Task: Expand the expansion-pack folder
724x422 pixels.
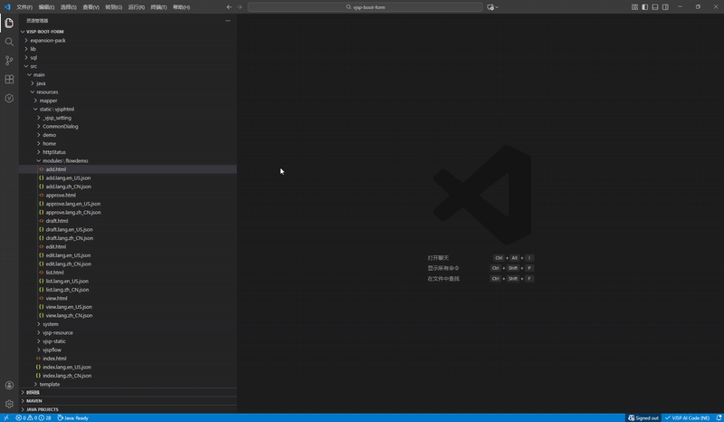Action: (47, 40)
